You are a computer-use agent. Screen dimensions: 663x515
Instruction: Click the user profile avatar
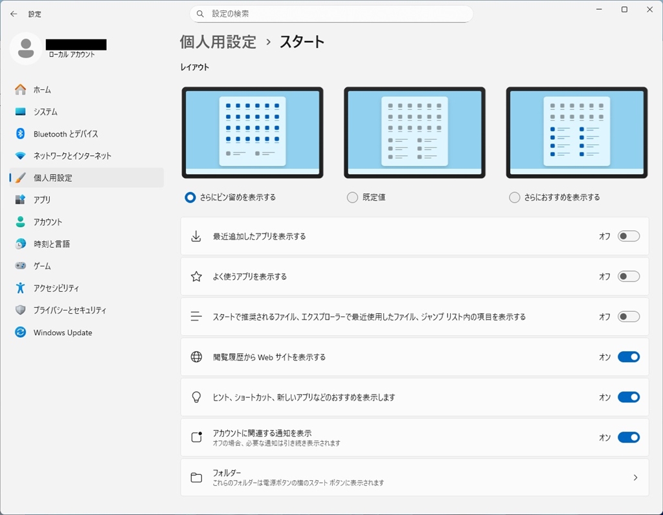pyautogui.click(x=26, y=49)
